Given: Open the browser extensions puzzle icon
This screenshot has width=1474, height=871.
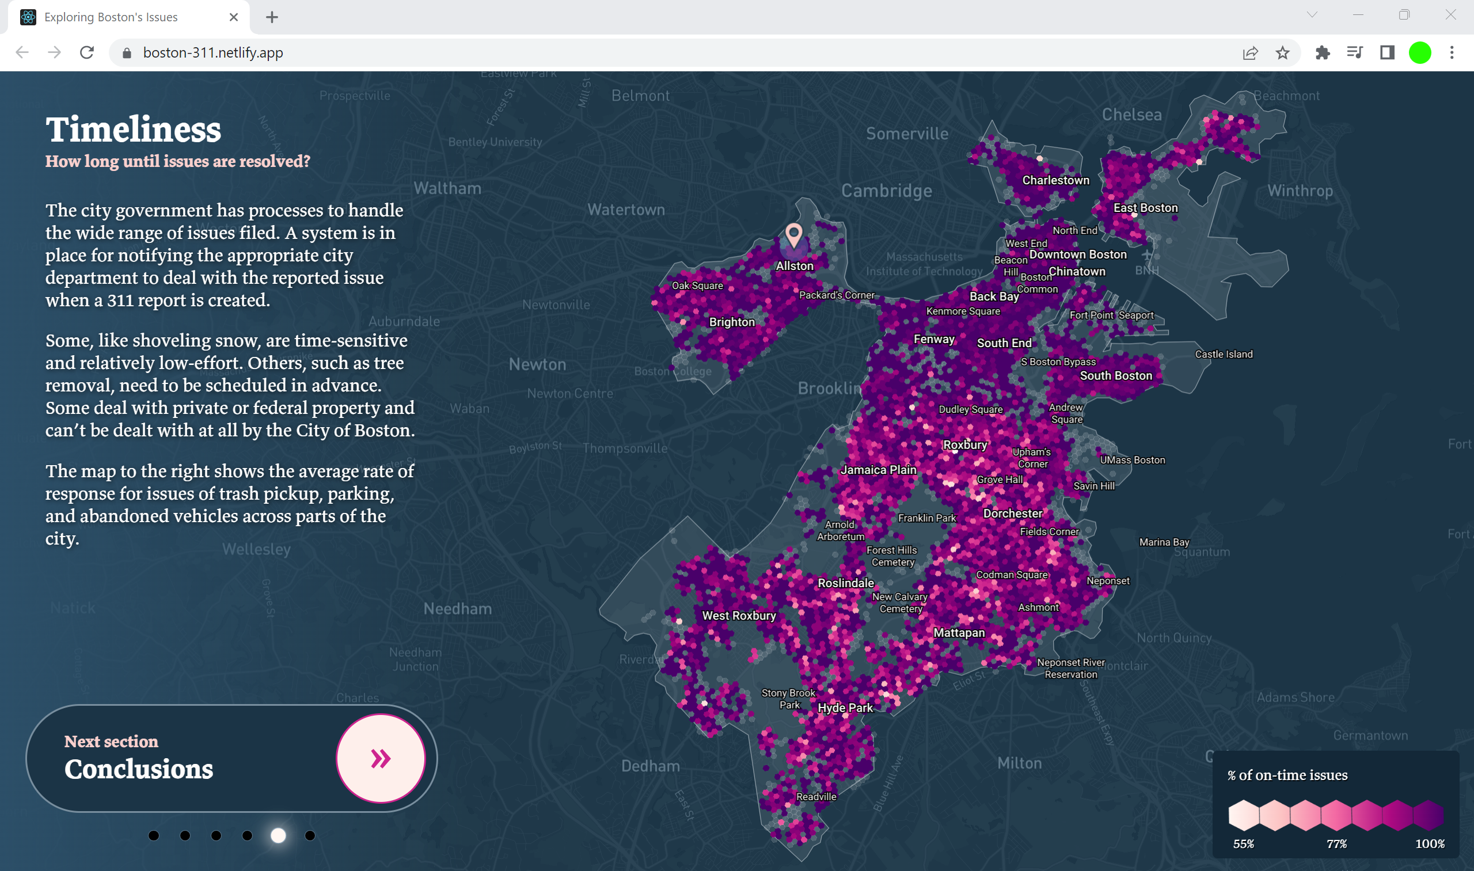Looking at the screenshot, I should point(1323,53).
